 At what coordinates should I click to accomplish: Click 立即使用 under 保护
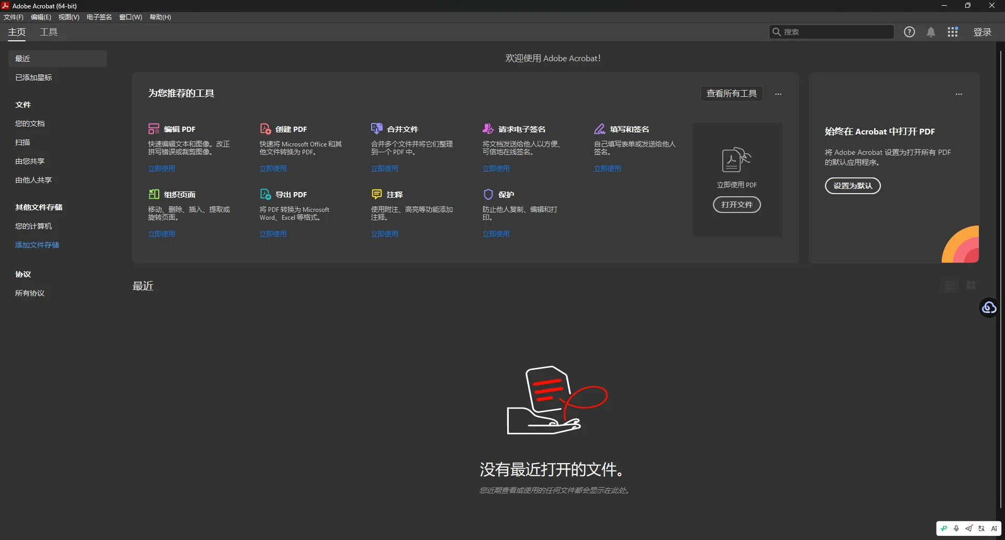pos(496,234)
